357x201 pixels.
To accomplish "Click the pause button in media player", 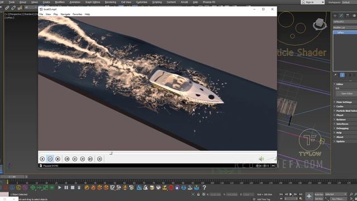I will [x=50, y=159].
